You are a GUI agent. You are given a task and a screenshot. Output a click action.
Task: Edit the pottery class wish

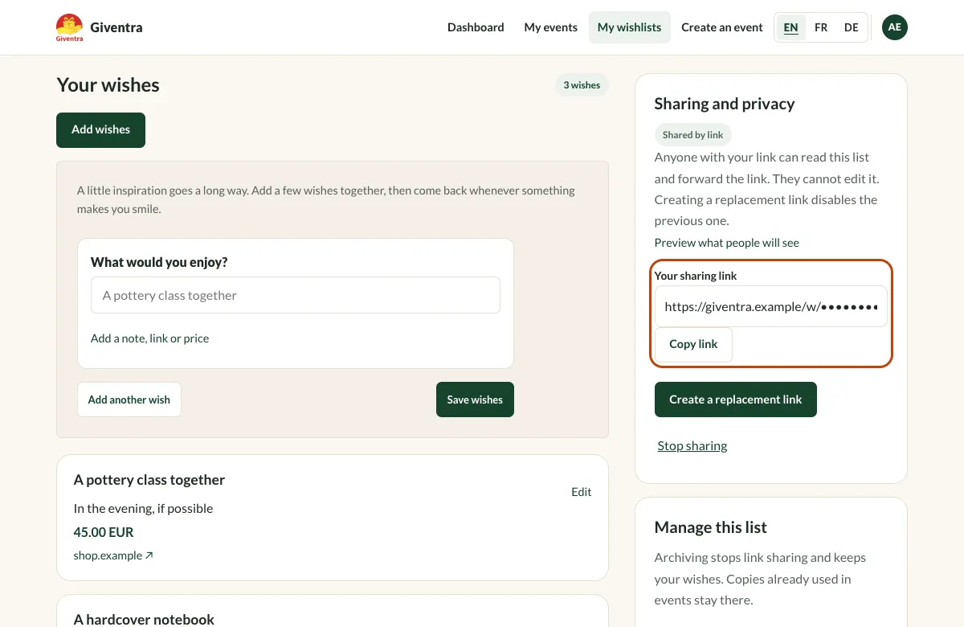point(582,492)
